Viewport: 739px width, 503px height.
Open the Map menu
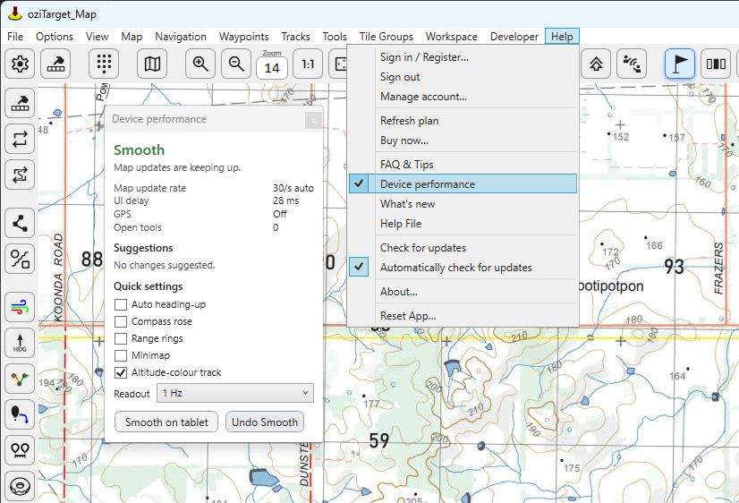[x=132, y=37]
